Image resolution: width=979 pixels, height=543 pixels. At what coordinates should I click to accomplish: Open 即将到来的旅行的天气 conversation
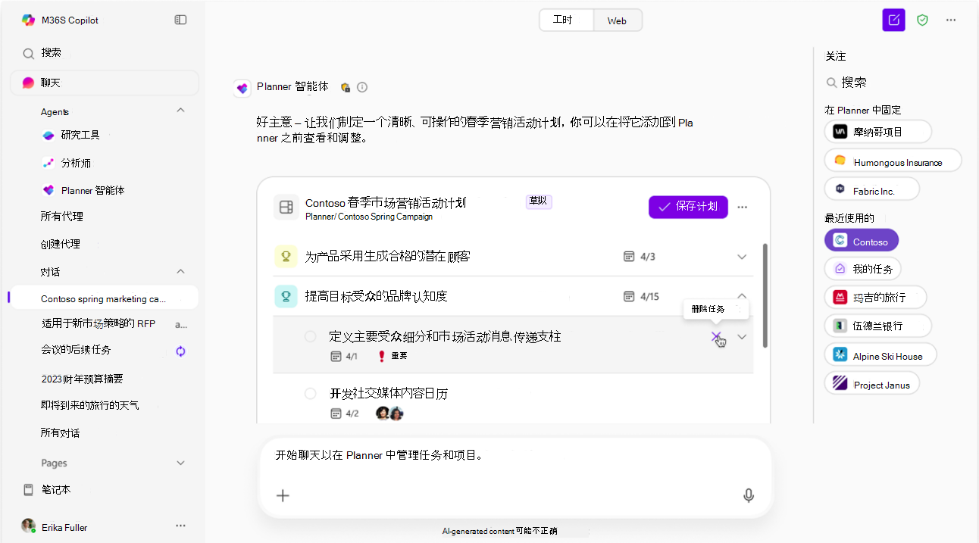pyautogui.click(x=90, y=405)
